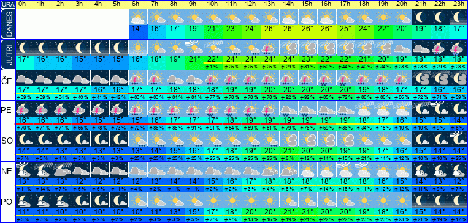The width and height of the screenshot is (468, 223).
Task: Click the crescent moon icon for DANES 21h
Action: (420, 17)
